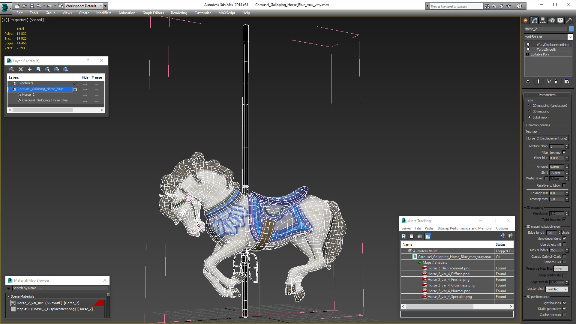Click the Perspective viewport label
The height and width of the screenshot is (324, 576).
coord(18,20)
